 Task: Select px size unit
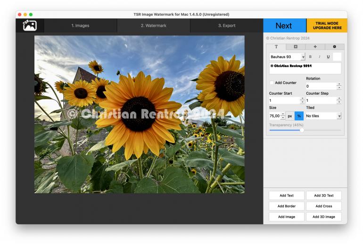[x=290, y=116]
